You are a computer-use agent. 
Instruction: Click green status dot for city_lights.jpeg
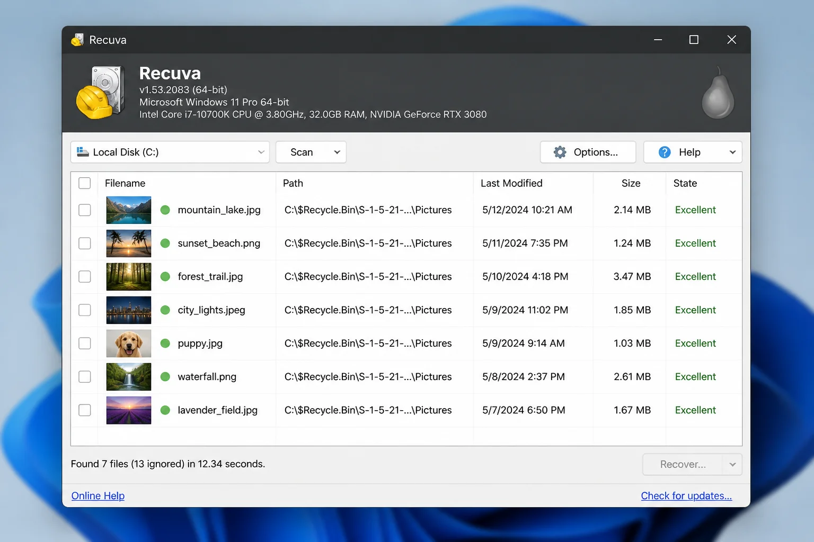165,310
